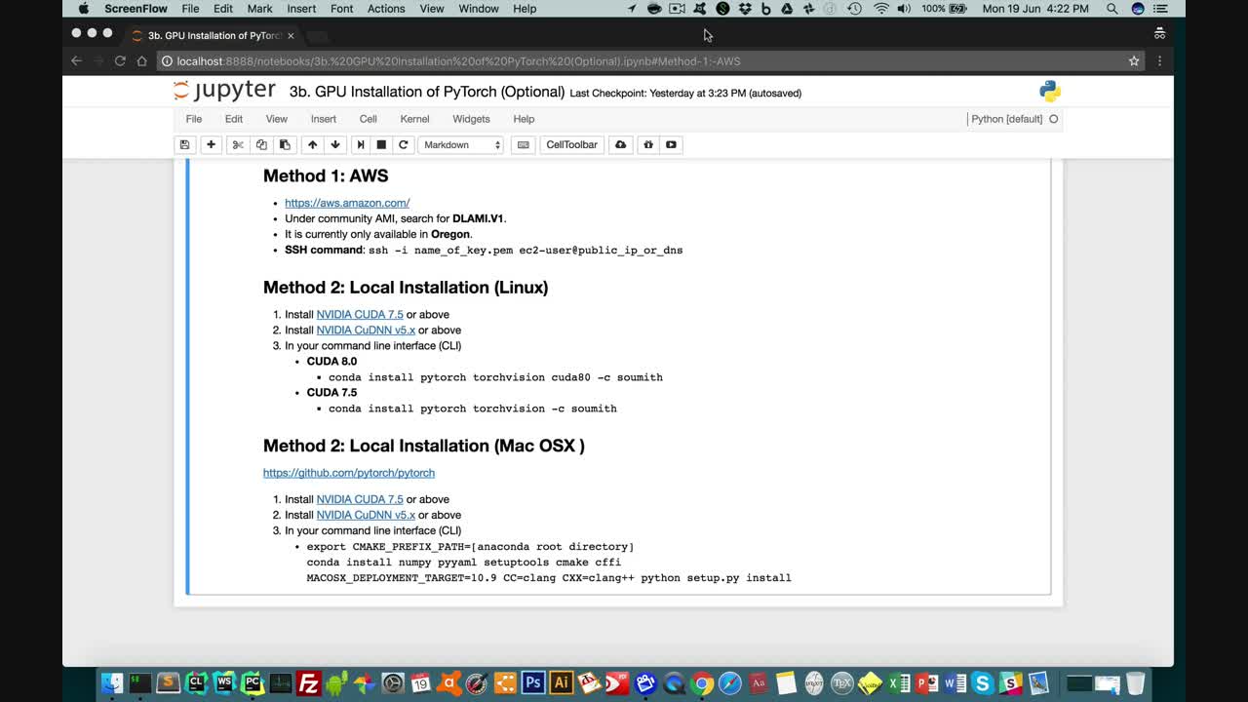This screenshot has height=702, width=1248.
Task: Launch Photoshop from the Dock
Action: point(533,682)
